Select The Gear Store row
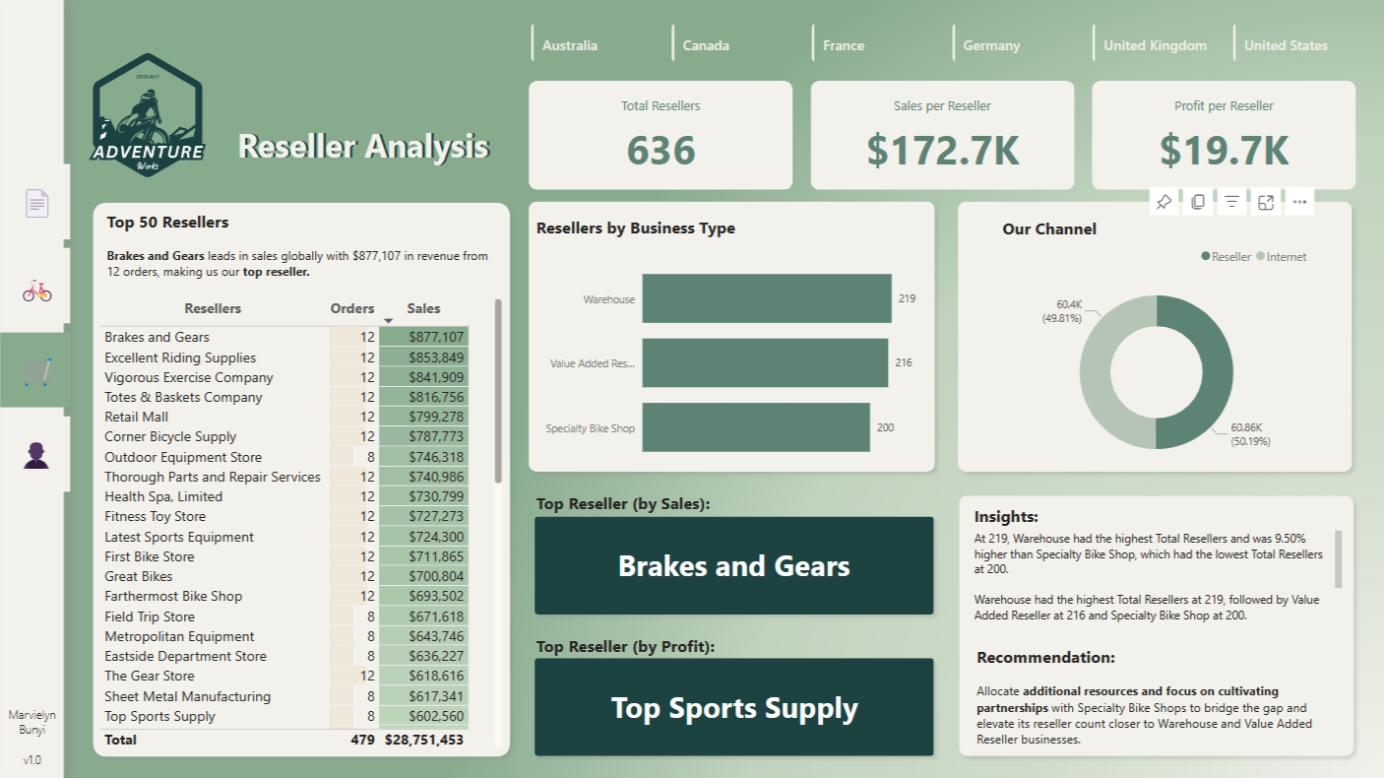 (285, 676)
